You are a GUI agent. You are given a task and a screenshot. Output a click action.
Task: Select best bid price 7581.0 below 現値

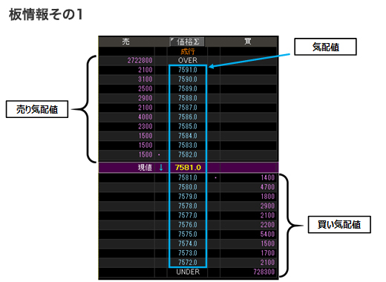tap(188, 177)
